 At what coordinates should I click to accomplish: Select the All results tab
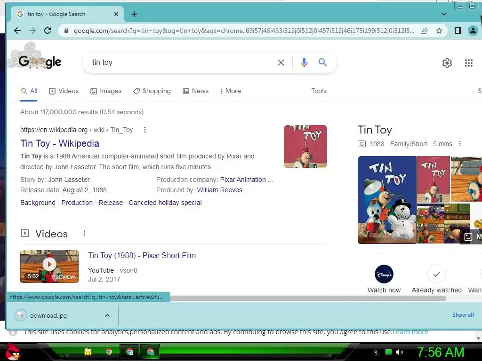(29, 91)
